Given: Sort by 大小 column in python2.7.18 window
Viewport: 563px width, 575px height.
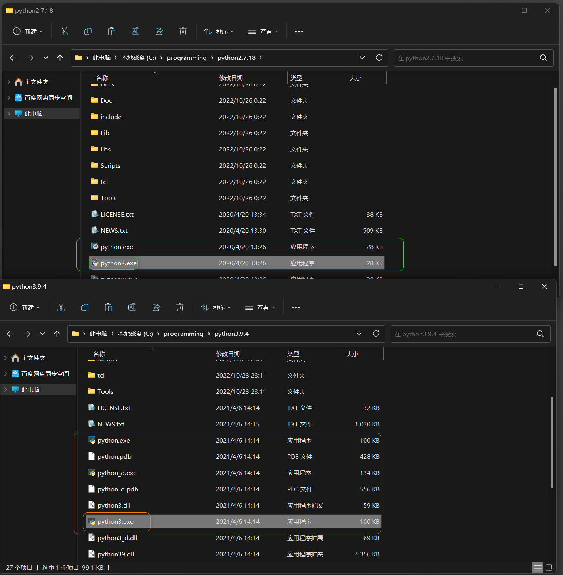Looking at the screenshot, I should pos(356,78).
